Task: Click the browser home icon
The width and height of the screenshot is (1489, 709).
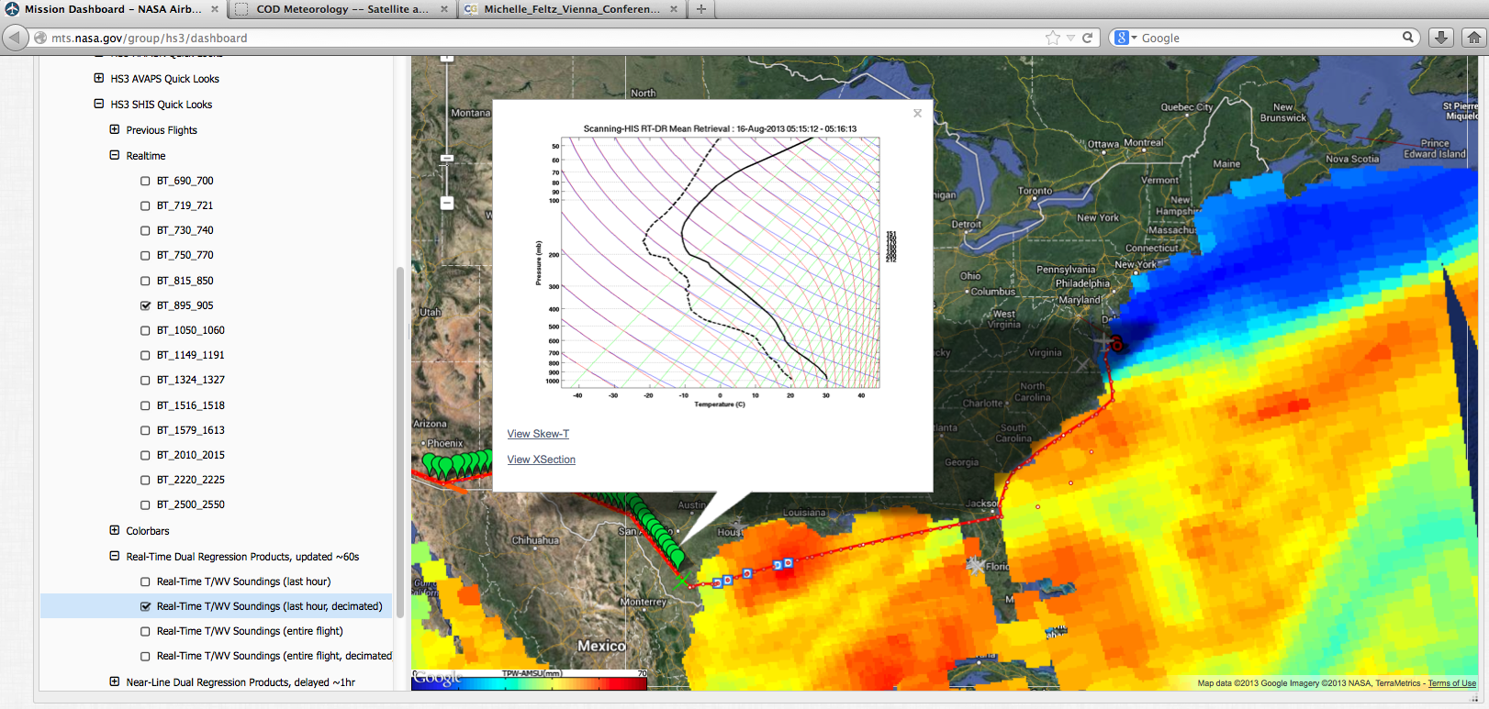Action: tap(1473, 38)
